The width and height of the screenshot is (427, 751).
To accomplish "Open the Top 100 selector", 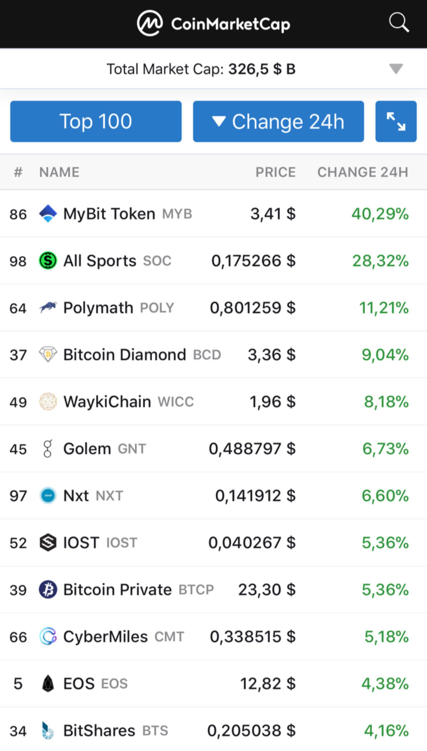I will coord(96,121).
